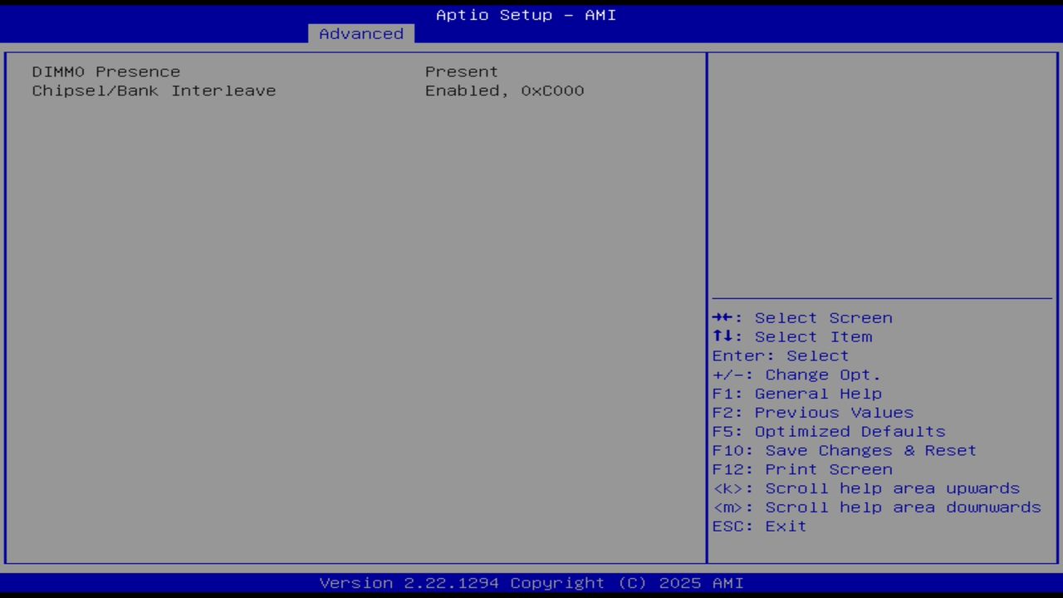Click the Present value for DIMM0
Image resolution: width=1063 pixels, height=598 pixels.
click(x=461, y=71)
